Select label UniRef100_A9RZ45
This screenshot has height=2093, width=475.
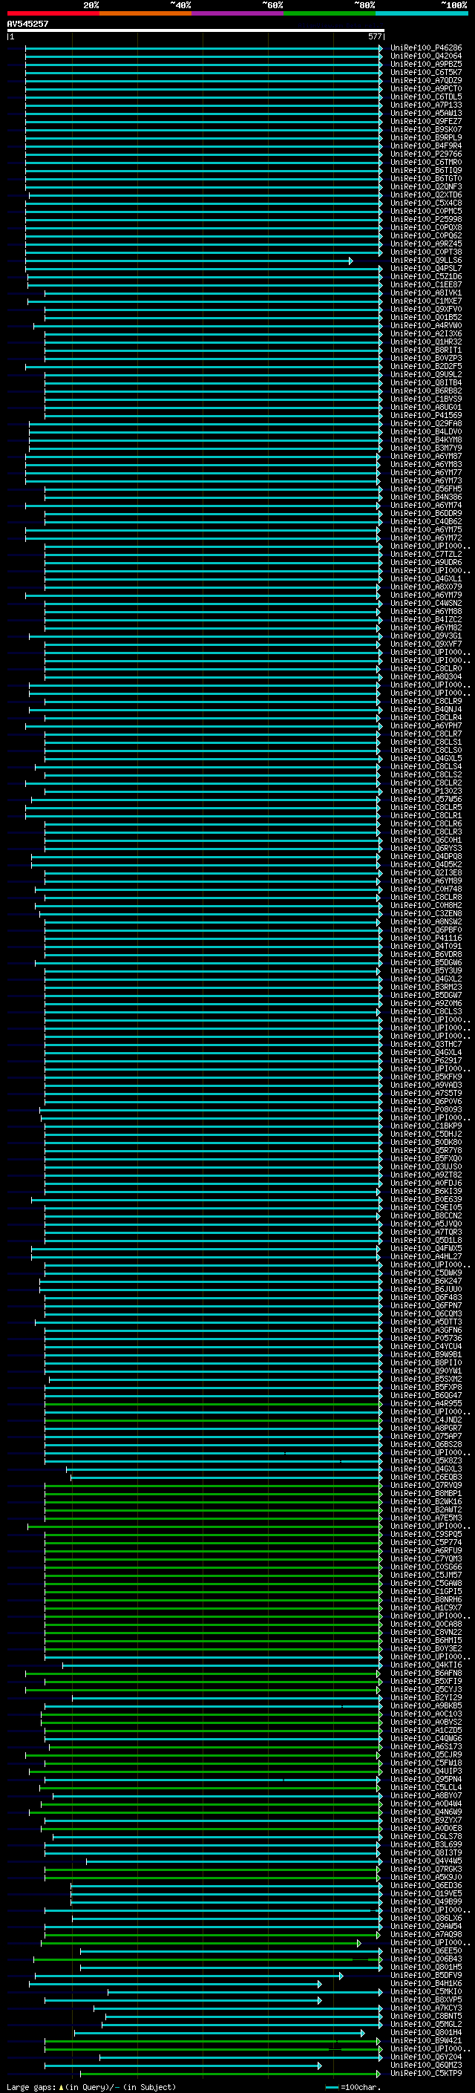pos(426,244)
